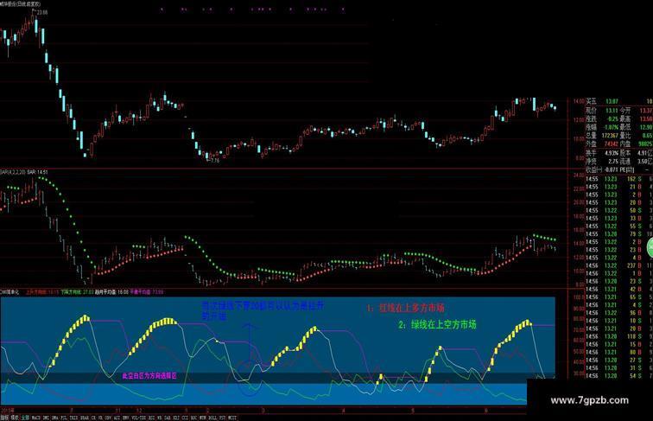Click the 换手 4.93% quote field
The image size is (653, 421).
(x=602, y=153)
